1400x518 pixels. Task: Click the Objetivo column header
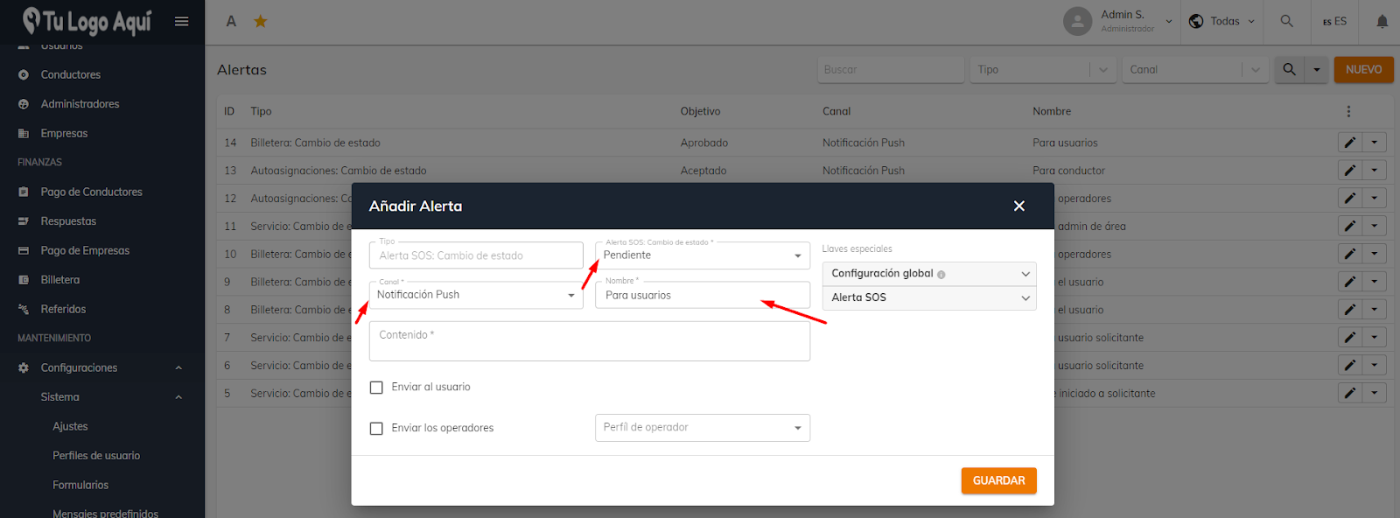tap(701, 111)
